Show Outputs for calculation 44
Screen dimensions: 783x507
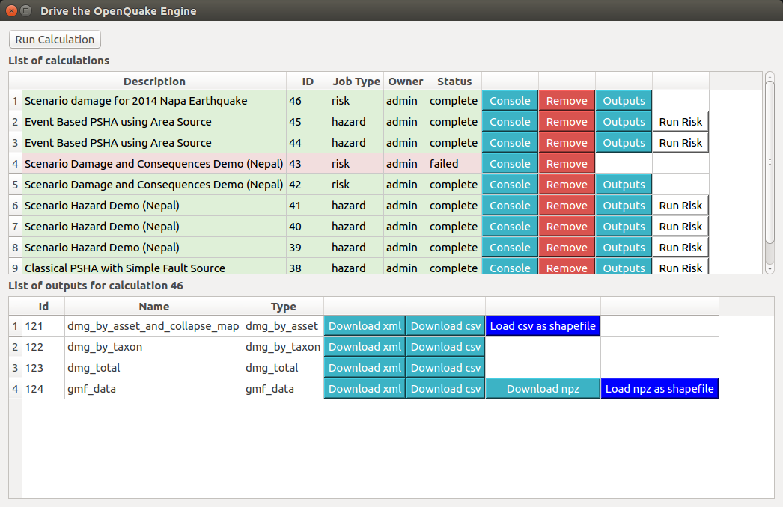tap(624, 143)
